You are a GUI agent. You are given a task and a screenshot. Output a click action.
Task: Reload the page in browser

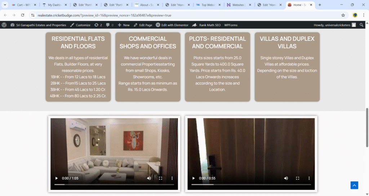tap(23, 15)
